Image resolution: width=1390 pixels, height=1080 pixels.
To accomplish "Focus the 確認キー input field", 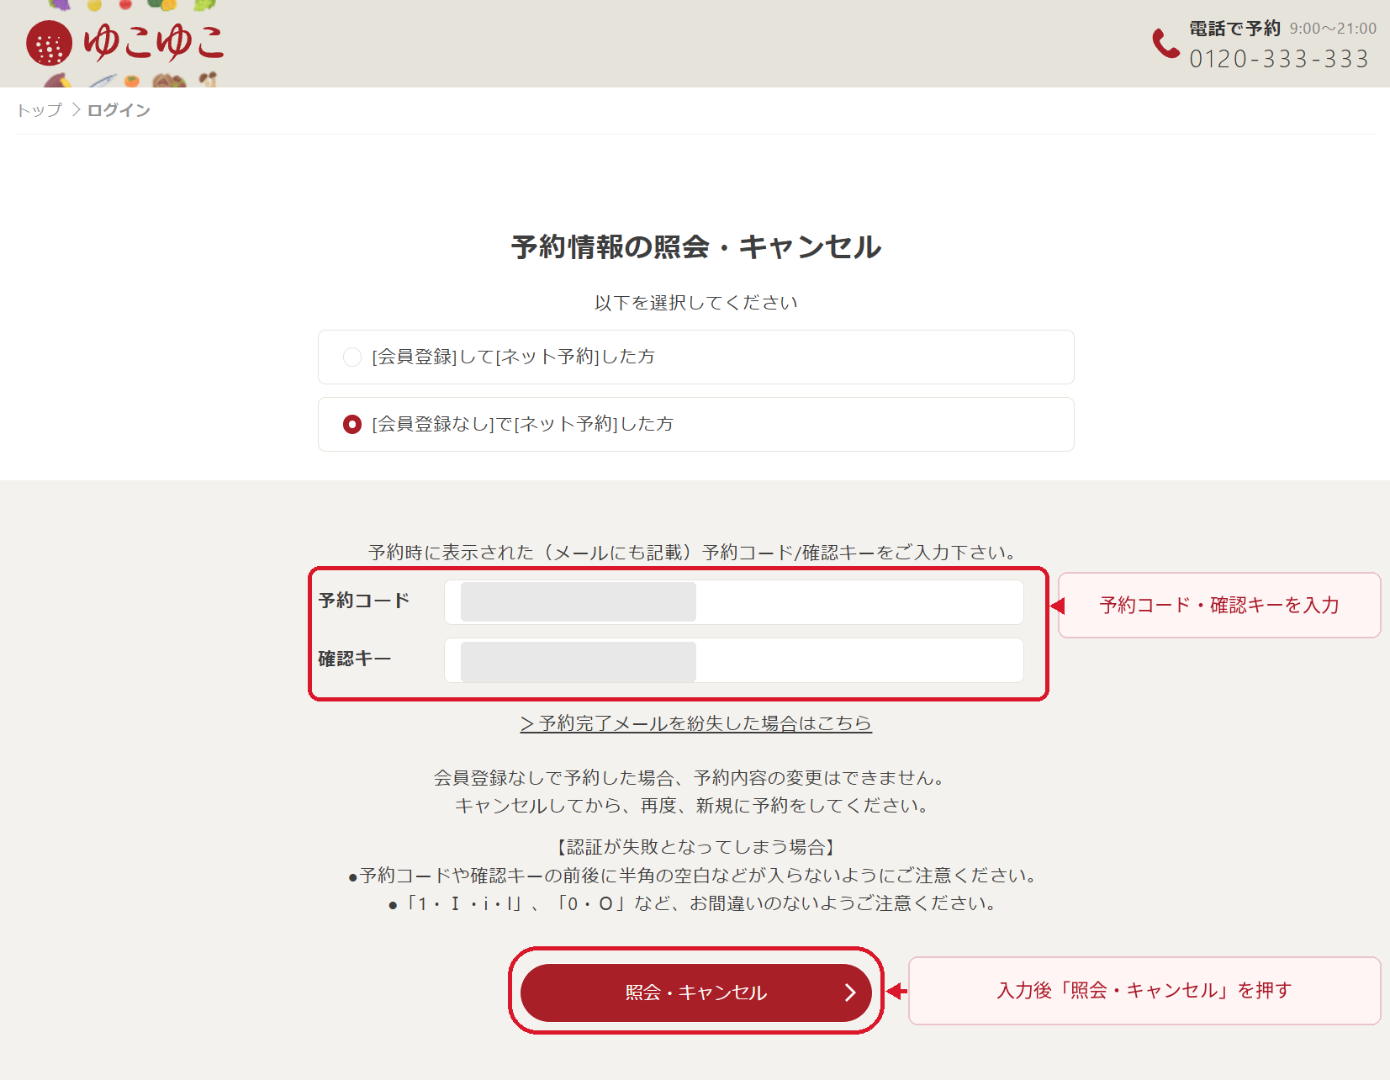I will tap(733, 660).
